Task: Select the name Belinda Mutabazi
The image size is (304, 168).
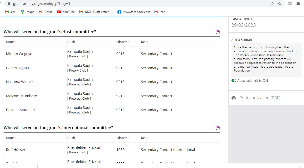Action: pyautogui.click(x=21, y=110)
